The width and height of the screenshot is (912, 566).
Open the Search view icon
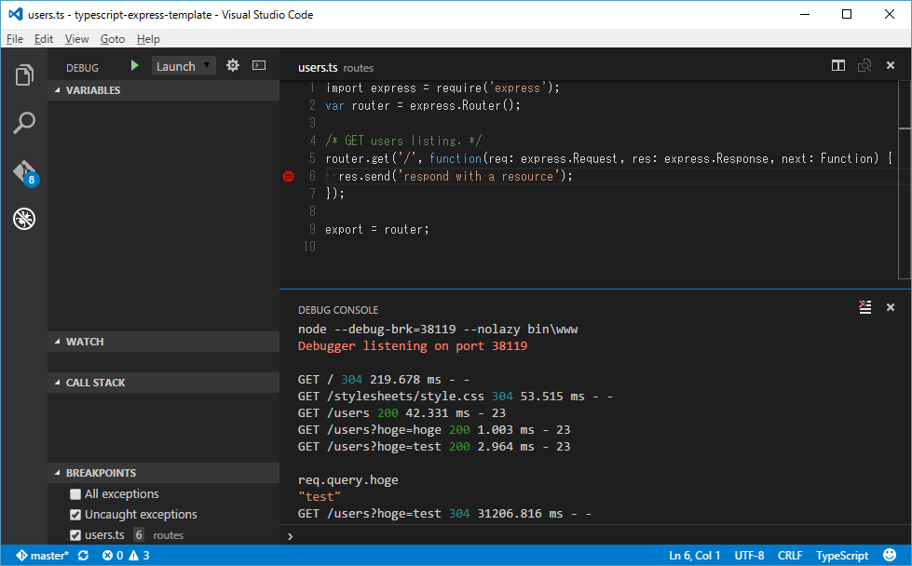point(24,123)
